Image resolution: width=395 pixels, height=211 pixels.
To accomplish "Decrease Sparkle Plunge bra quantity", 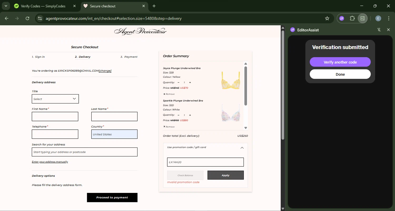I will pyautogui.click(x=179, y=115).
